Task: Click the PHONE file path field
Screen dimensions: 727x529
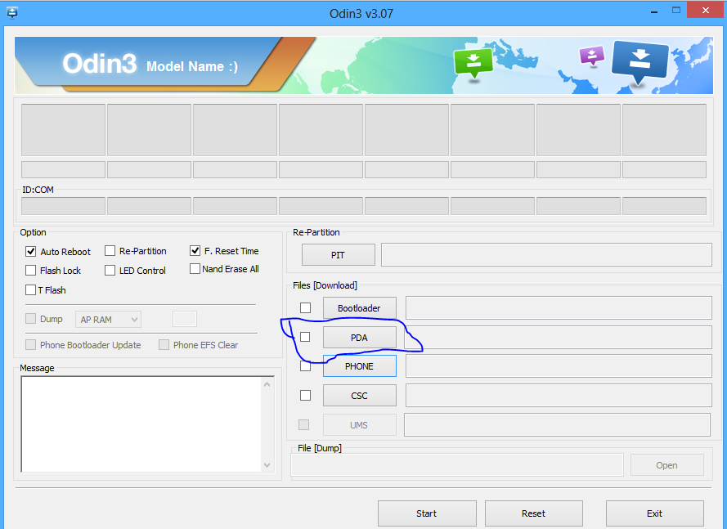Action: coord(559,366)
